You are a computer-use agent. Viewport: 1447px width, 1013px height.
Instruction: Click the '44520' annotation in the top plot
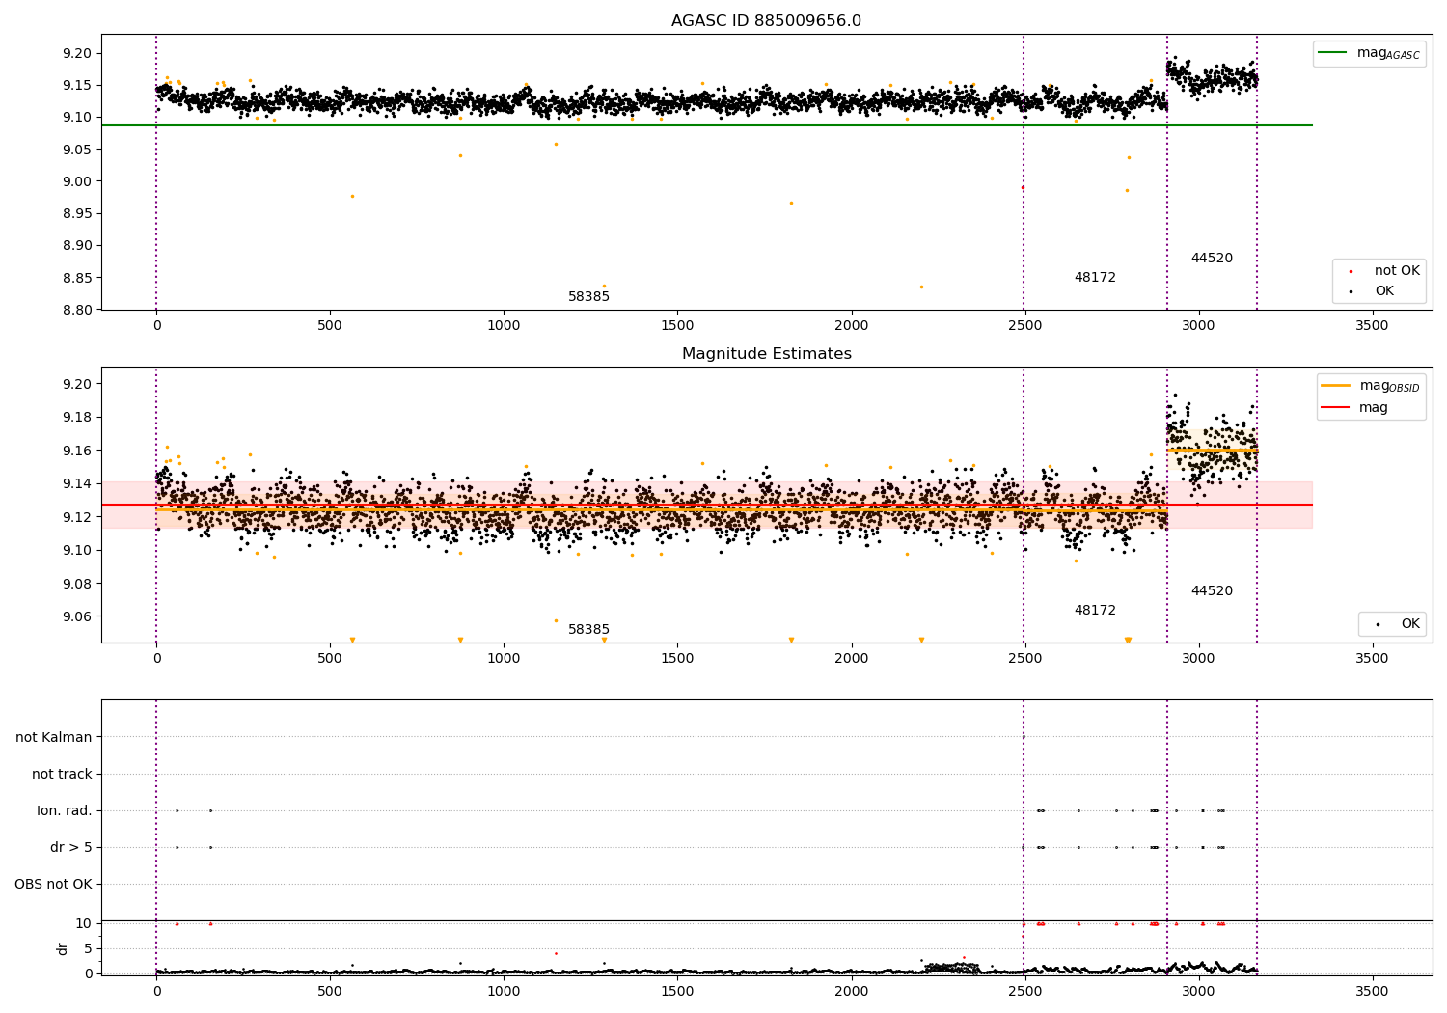pyautogui.click(x=1212, y=259)
